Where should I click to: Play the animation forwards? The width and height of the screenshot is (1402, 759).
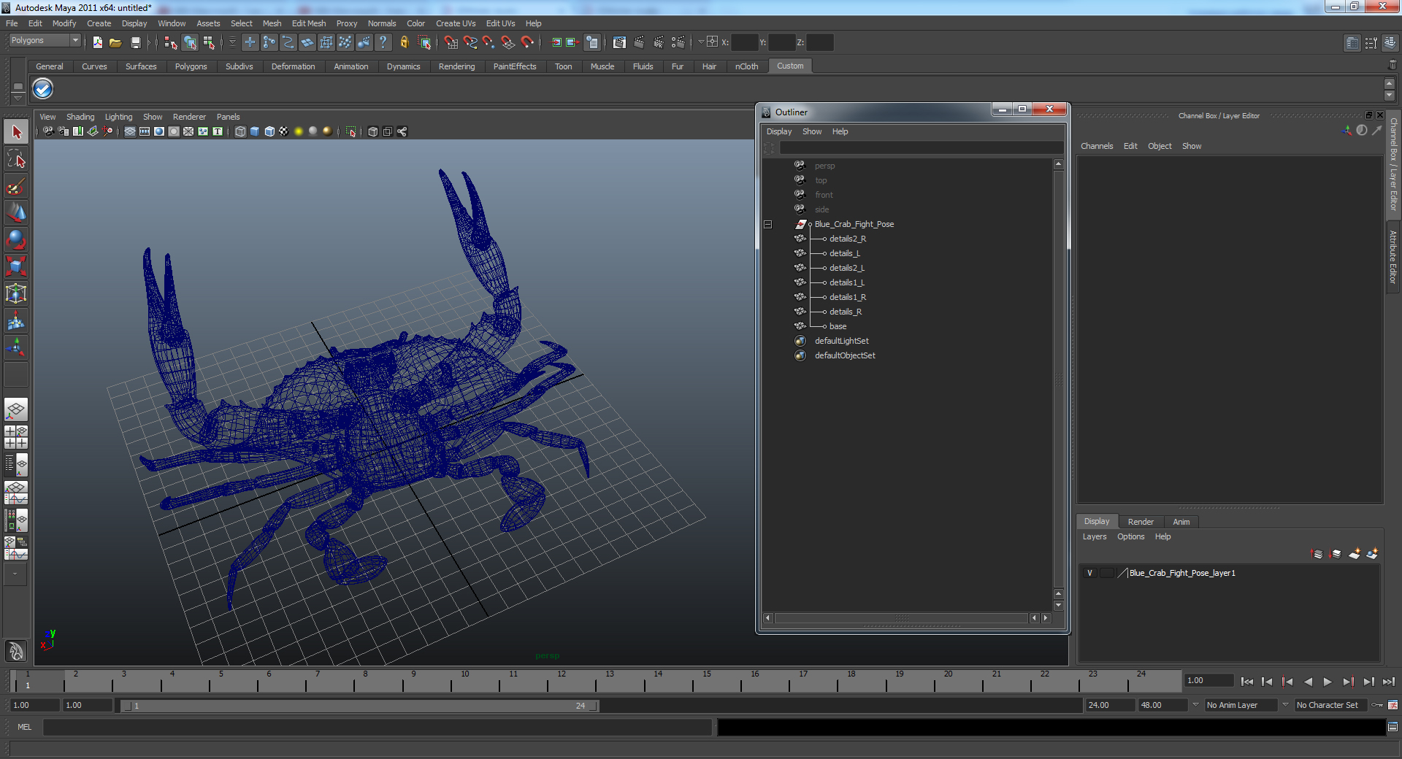(x=1328, y=682)
